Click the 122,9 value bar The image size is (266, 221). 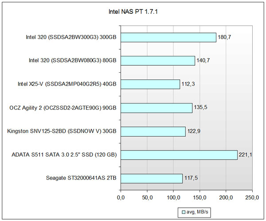coord(153,131)
